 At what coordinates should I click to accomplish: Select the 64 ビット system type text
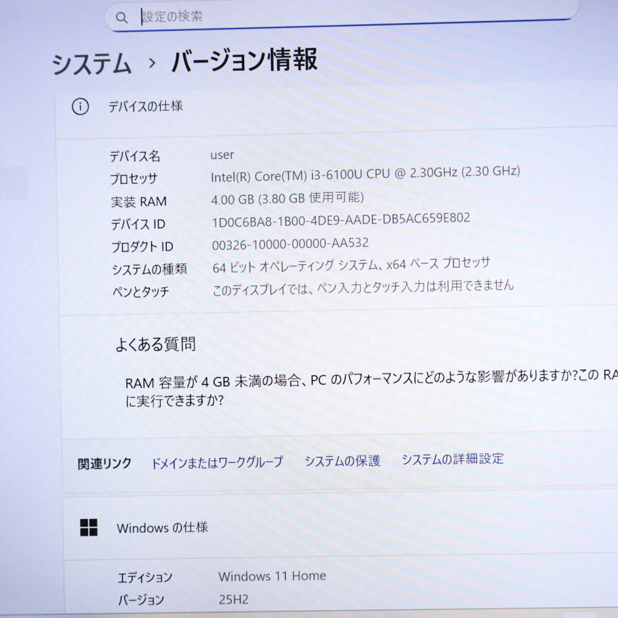(351, 265)
